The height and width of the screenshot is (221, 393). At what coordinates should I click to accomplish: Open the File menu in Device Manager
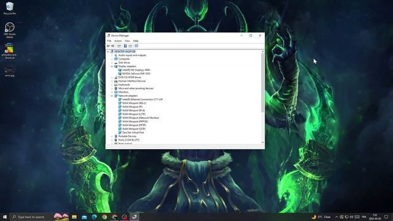(109, 41)
